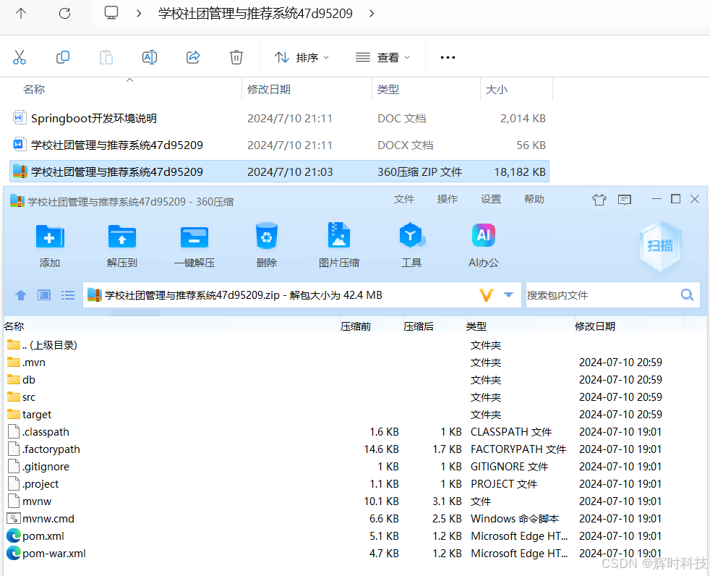Click Extract To (解压到) in 360压缩
This screenshot has height=576, width=710.
click(x=121, y=245)
